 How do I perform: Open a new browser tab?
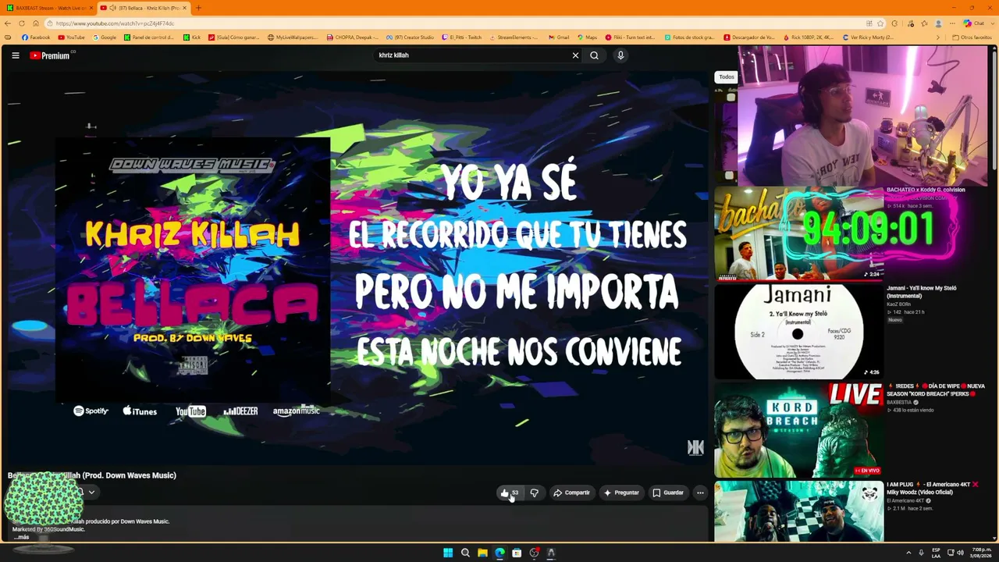pyautogui.click(x=198, y=8)
